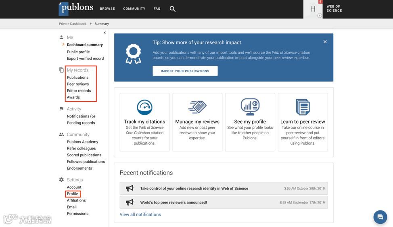Click the Manage my reviews title
393x227 pixels.
click(x=197, y=122)
